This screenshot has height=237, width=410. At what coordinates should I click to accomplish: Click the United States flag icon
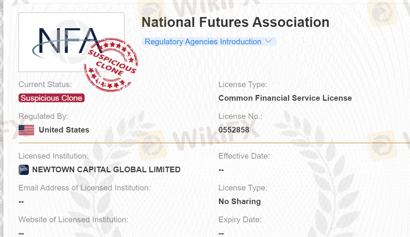point(26,130)
